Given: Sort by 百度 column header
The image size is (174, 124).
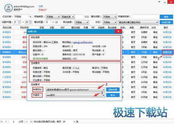Looking at the screenshot, I should 42,28.
